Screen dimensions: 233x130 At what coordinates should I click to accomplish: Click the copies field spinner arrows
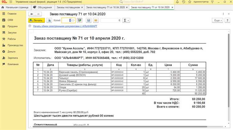(73, 20)
